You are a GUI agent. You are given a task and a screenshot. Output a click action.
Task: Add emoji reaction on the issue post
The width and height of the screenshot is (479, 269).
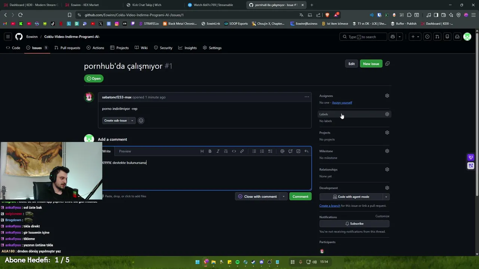click(141, 120)
